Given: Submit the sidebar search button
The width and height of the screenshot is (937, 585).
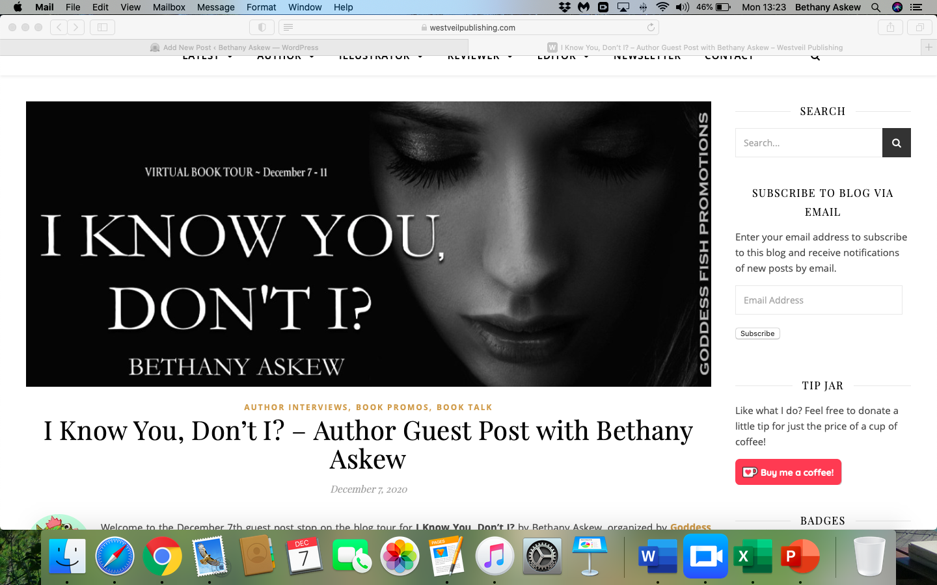Looking at the screenshot, I should 896,143.
